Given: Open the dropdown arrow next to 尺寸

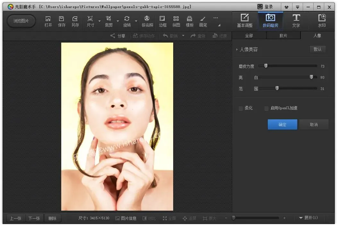Looking at the screenshot, I should pos(99,21).
